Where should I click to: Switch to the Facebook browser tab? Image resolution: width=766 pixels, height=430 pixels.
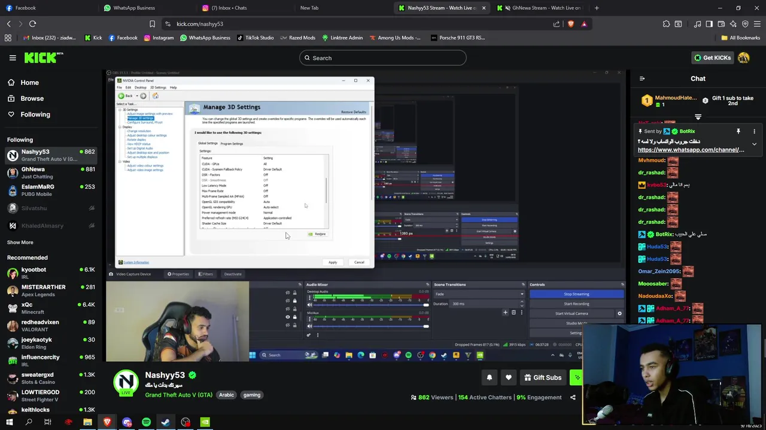coord(48,8)
